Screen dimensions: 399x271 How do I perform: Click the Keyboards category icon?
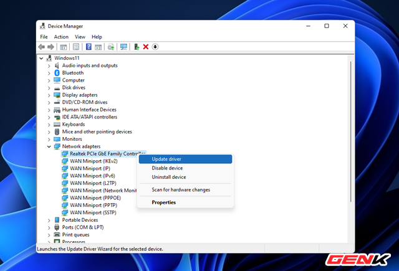tap(57, 125)
